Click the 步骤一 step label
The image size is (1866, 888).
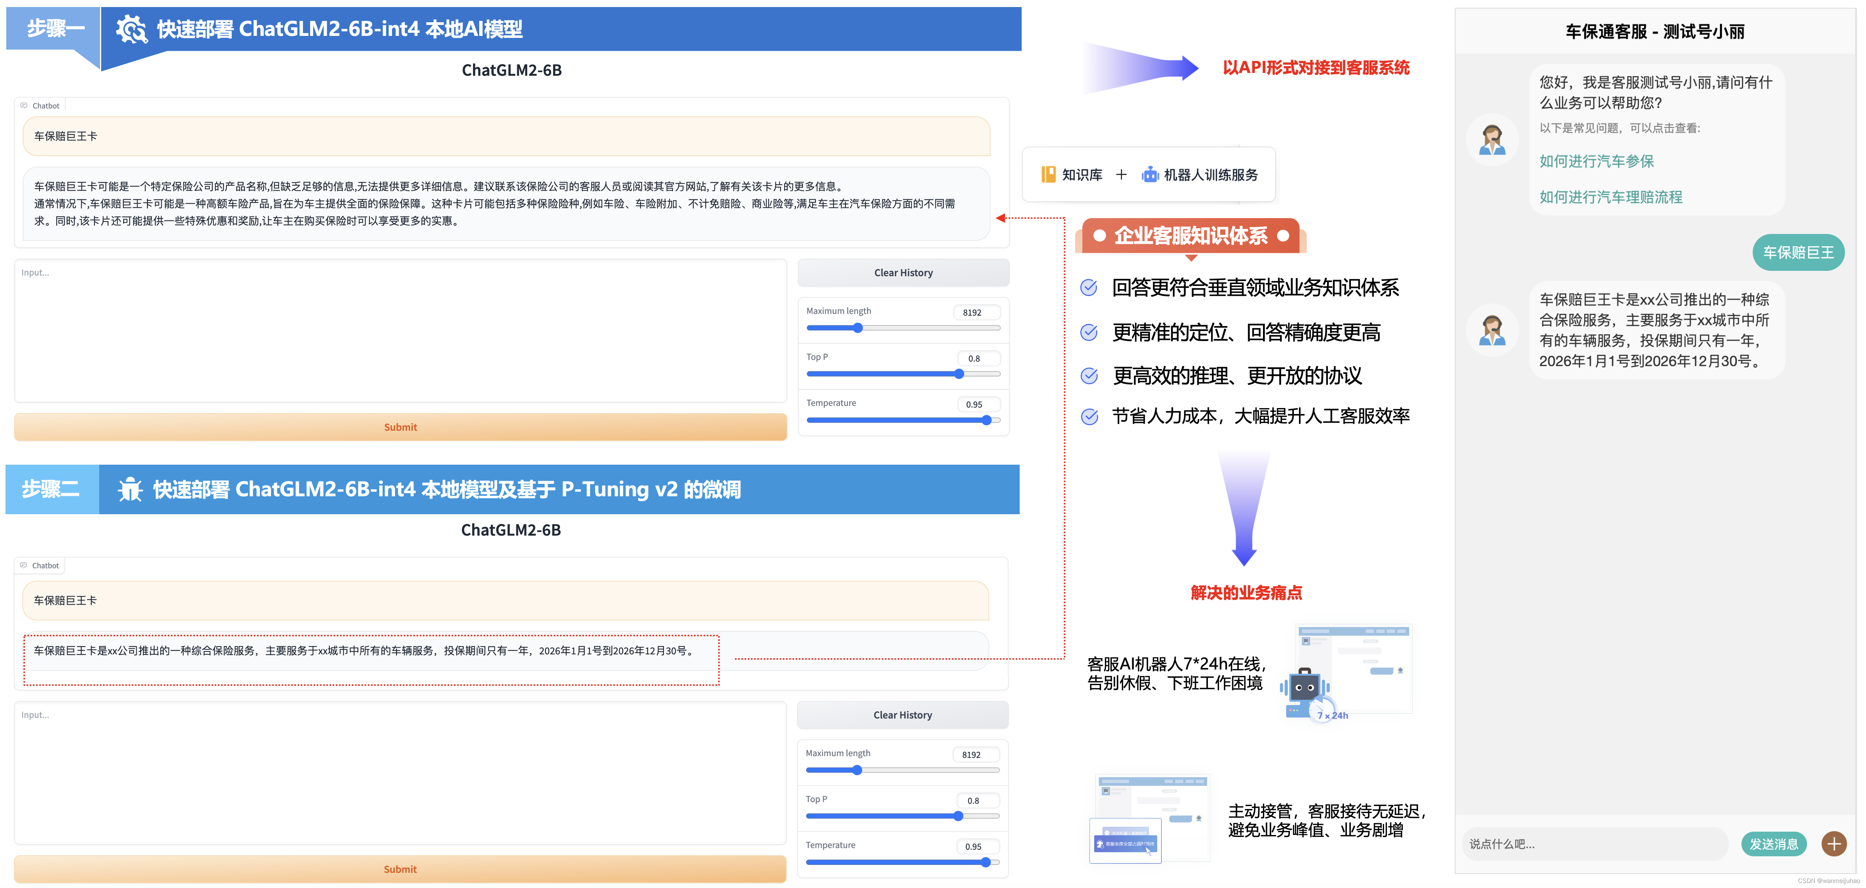click(x=56, y=28)
